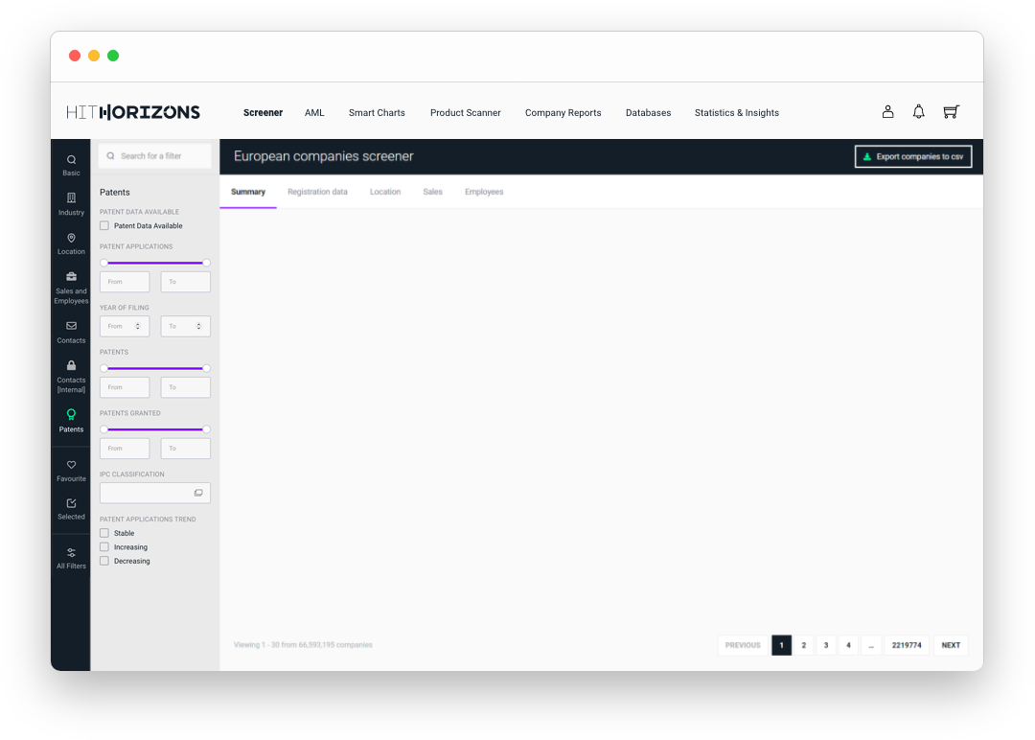Click Patents Granted slider right handle
Screen dimensions: 1035x740
tap(207, 429)
